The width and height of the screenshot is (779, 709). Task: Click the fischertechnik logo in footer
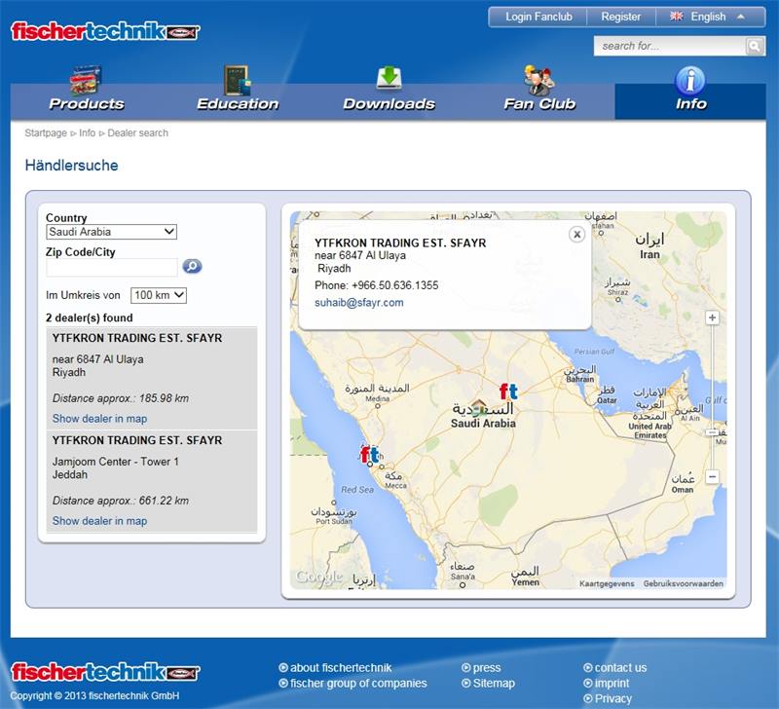[x=105, y=672]
